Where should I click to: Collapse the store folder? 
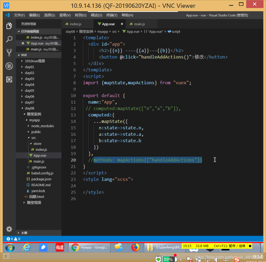point(39,144)
